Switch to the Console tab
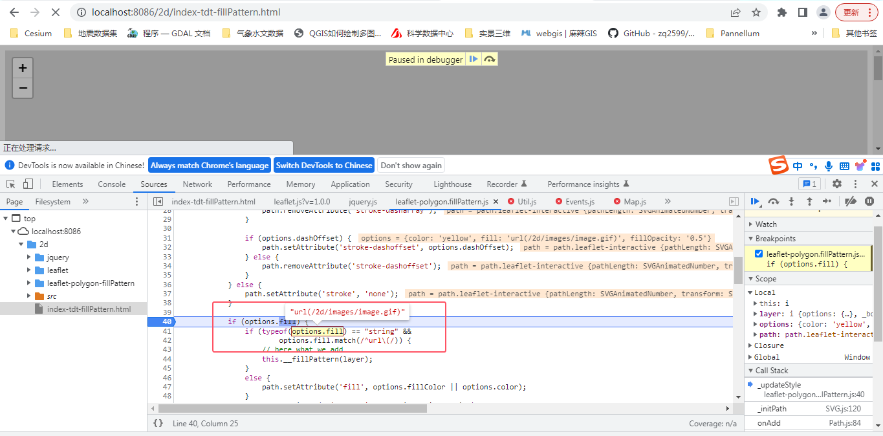Image resolution: width=883 pixels, height=436 pixels. click(112, 184)
